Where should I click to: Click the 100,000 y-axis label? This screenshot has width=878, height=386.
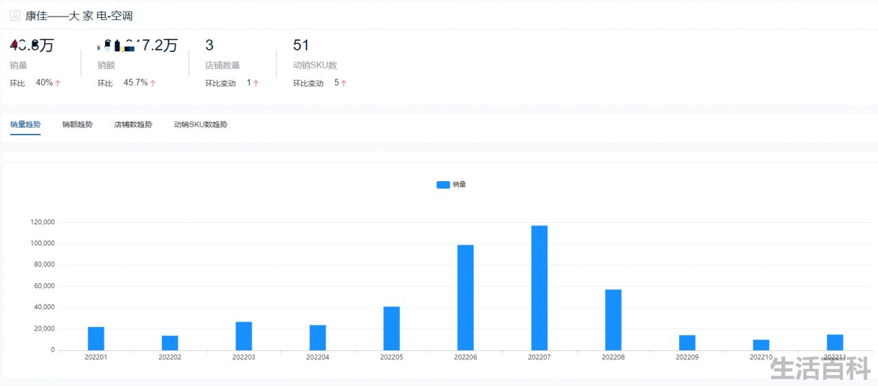click(x=43, y=243)
